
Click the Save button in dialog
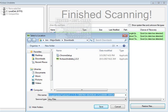click(101, 107)
